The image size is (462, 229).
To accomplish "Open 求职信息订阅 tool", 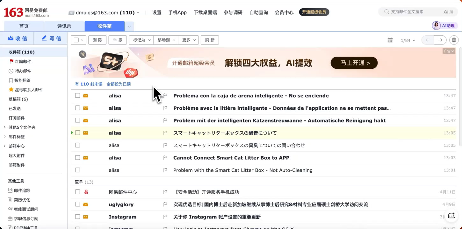I will 23,219.
